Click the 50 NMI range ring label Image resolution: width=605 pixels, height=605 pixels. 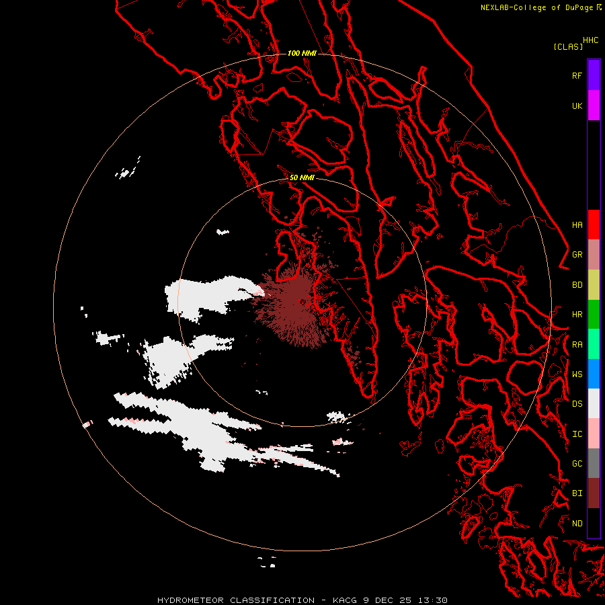coord(302,177)
